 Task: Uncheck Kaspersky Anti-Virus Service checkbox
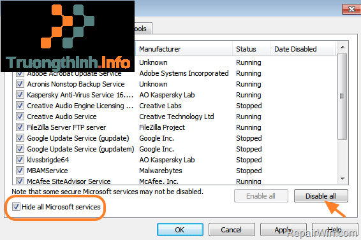(x=20, y=95)
